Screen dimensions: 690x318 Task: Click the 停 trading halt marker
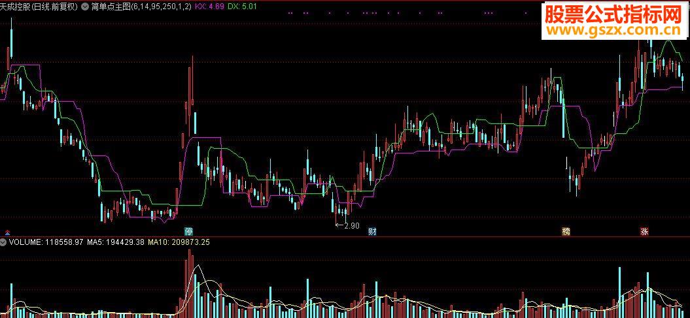click(189, 231)
